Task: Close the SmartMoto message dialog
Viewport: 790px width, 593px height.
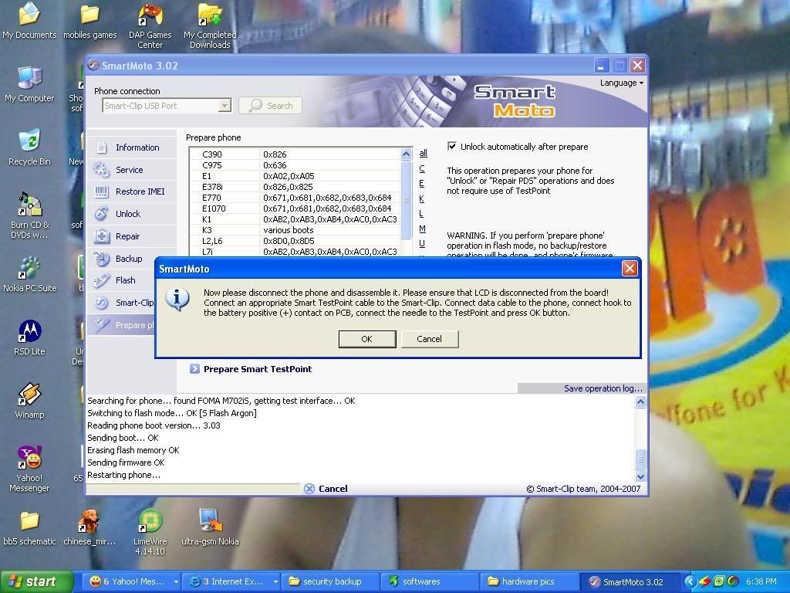Action: click(x=630, y=268)
